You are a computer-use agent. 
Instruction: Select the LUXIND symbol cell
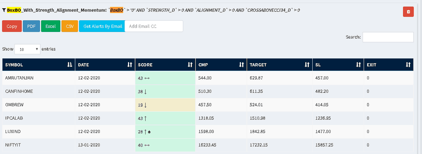(x=38, y=131)
